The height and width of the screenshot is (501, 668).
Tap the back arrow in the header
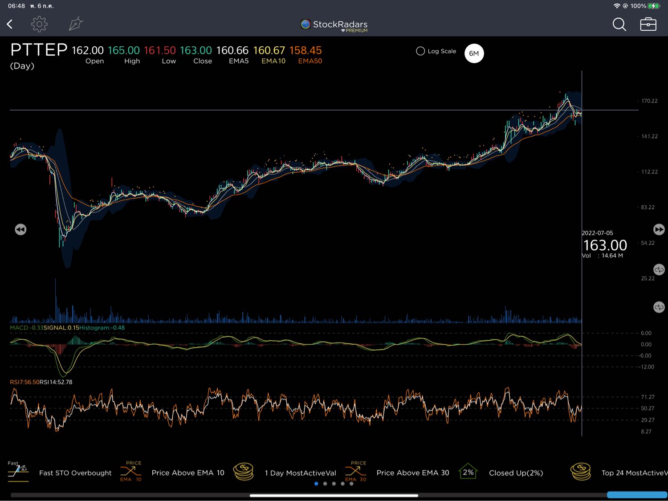(x=10, y=24)
